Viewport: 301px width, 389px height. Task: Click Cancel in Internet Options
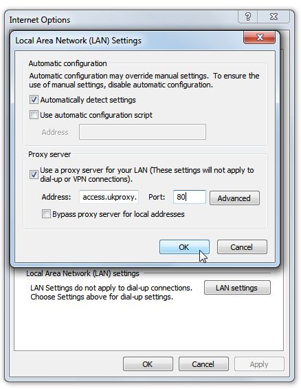203,364
